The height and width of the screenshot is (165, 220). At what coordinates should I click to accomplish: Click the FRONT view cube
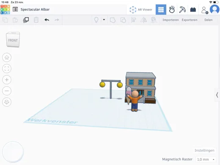pos(13,40)
